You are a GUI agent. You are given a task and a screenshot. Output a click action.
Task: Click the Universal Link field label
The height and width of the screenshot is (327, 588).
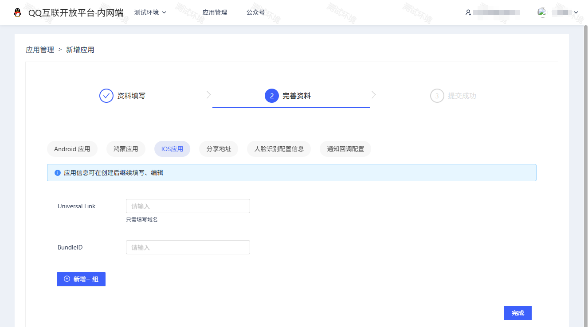click(x=77, y=206)
